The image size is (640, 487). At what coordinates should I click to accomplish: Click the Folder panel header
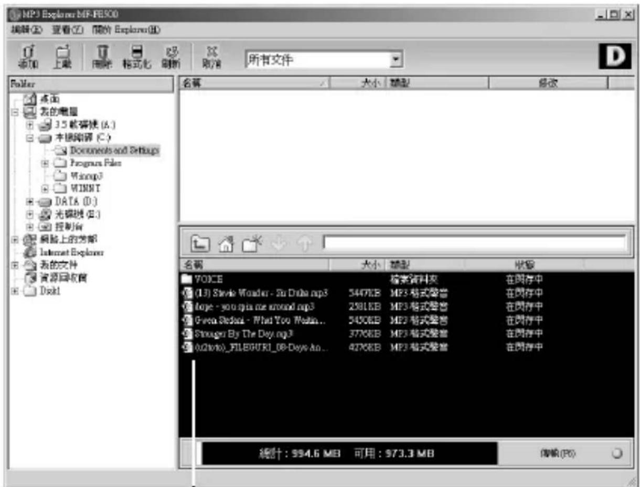[x=91, y=83]
